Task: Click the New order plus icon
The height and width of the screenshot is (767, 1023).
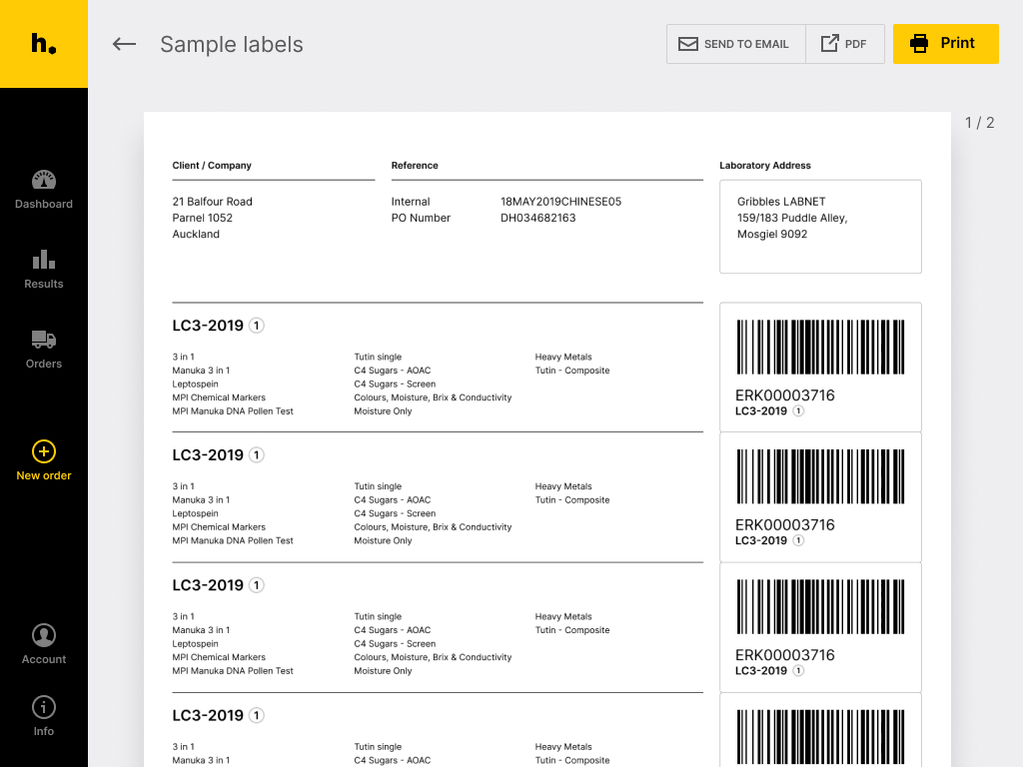Action: pos(44,451)
